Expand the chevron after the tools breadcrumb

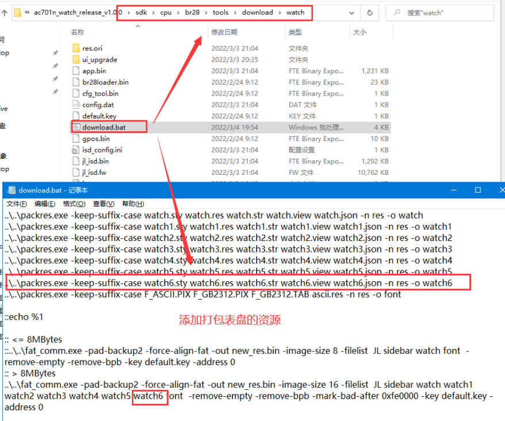235,13
